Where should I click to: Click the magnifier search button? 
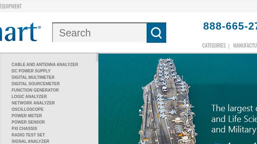tap(156, 33)
